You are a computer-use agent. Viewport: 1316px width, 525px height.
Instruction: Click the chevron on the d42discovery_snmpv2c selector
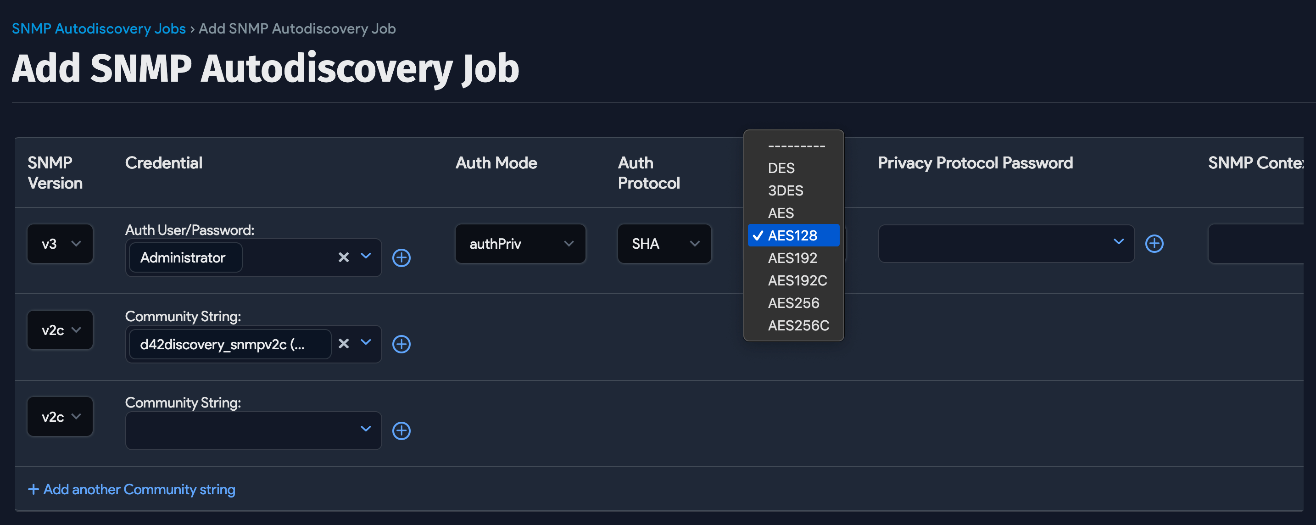[365, 344]
